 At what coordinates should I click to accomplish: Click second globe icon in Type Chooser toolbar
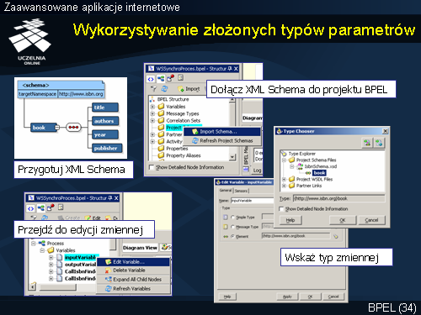pos(379,143)
